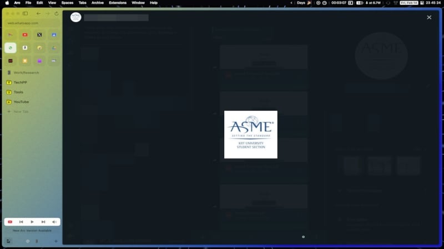The image size is (444, 249).
Task: Open the Edit menu
Action: click(39, 3)
